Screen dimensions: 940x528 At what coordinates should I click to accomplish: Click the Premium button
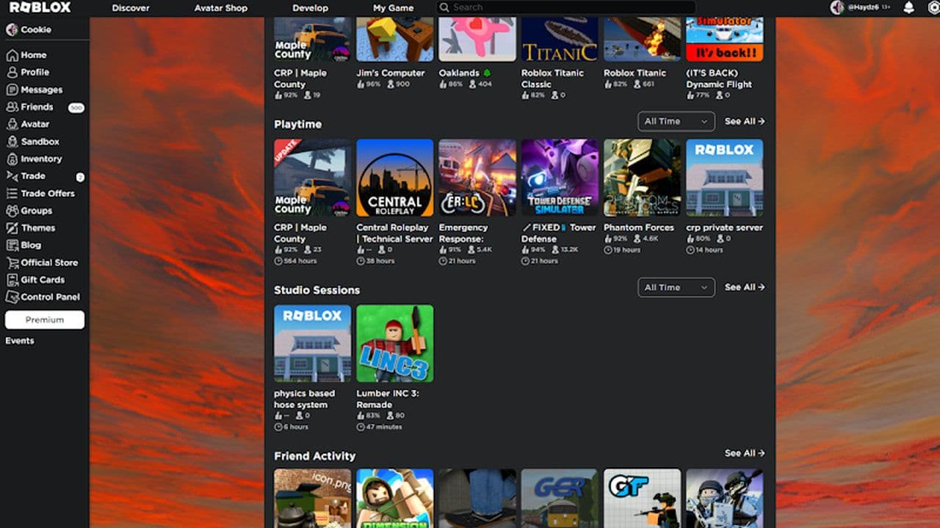click(x=44, y=320)
